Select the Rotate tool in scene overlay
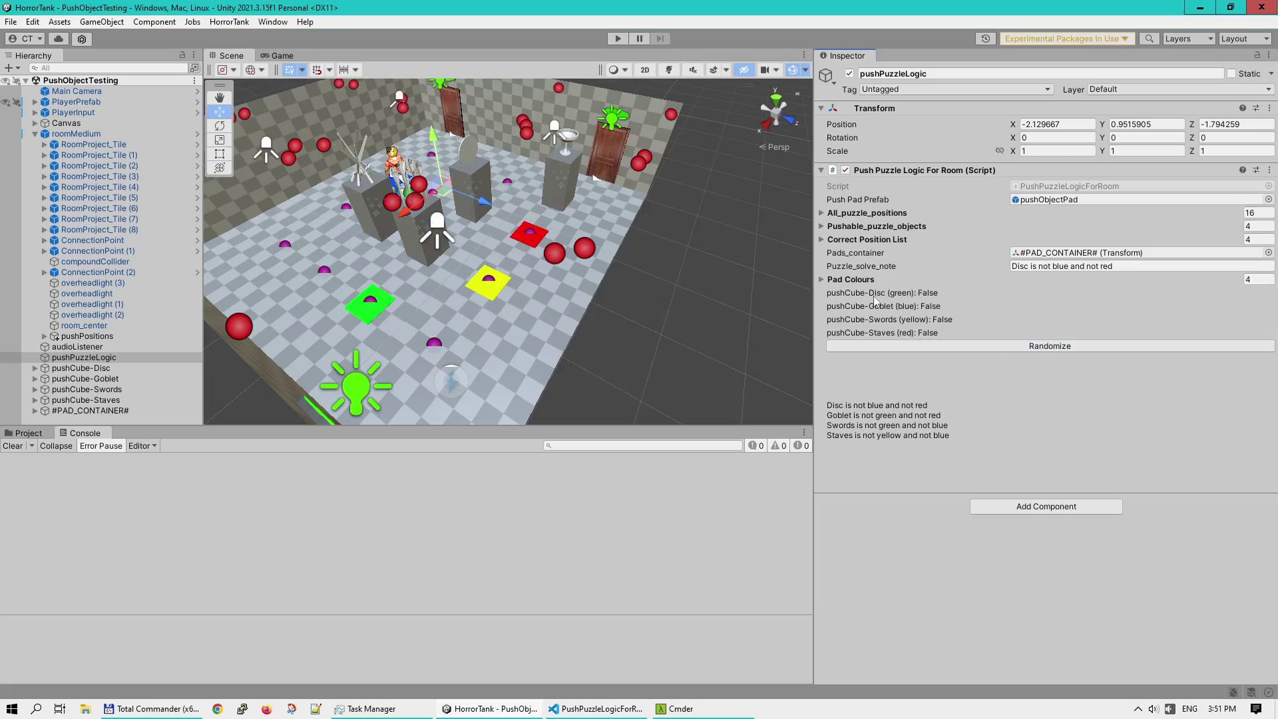The width and height of the screenshot is (1278, 719). tap(220, 126)
